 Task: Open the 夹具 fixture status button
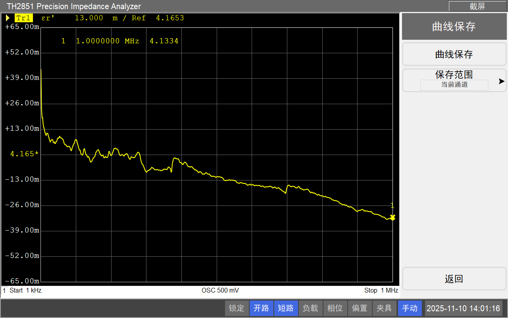384,308
